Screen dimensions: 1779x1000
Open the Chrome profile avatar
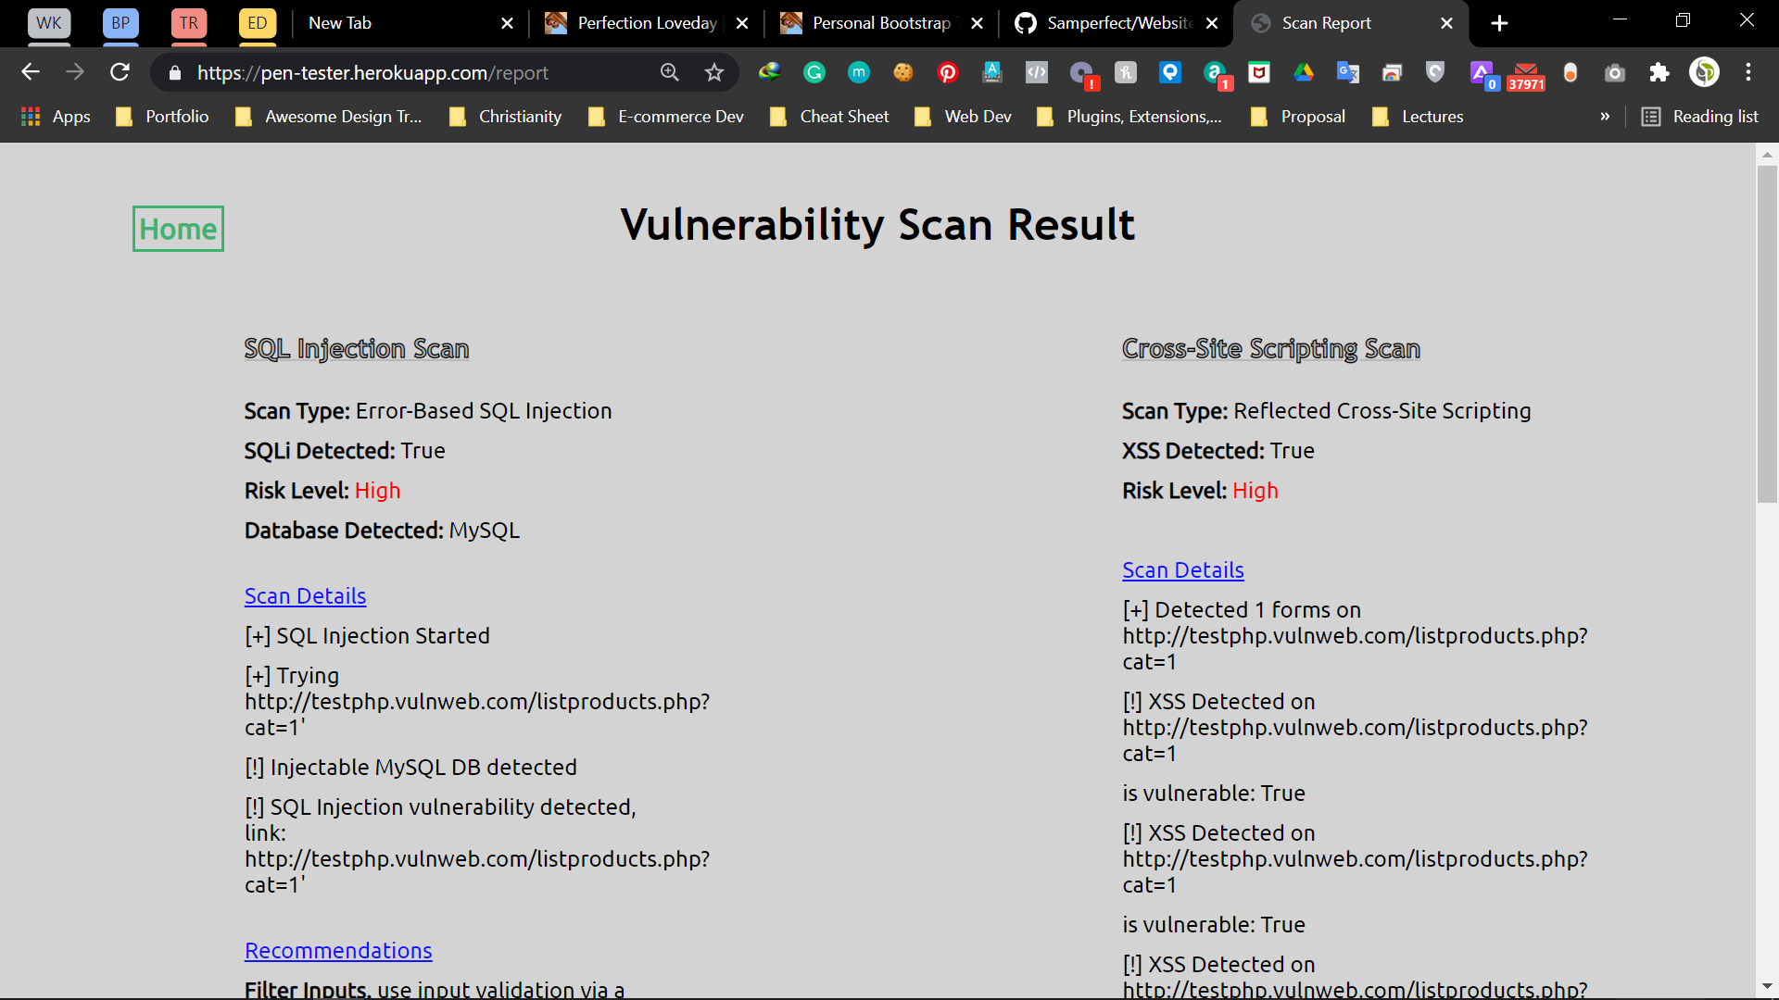coord(1704,72)
